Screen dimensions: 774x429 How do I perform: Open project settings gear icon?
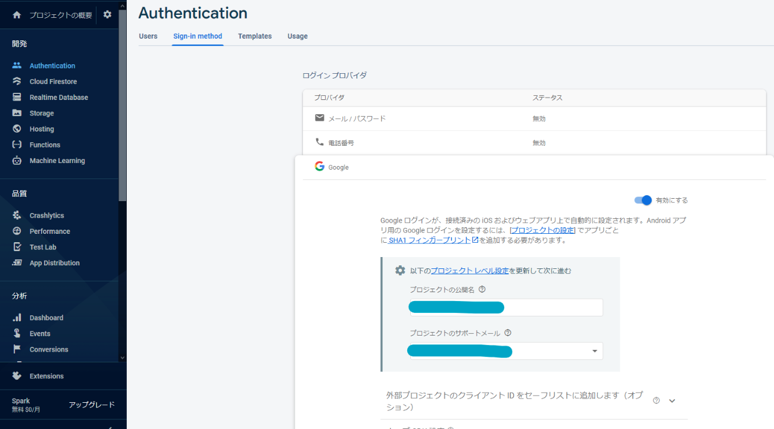(x=107, y=14)
